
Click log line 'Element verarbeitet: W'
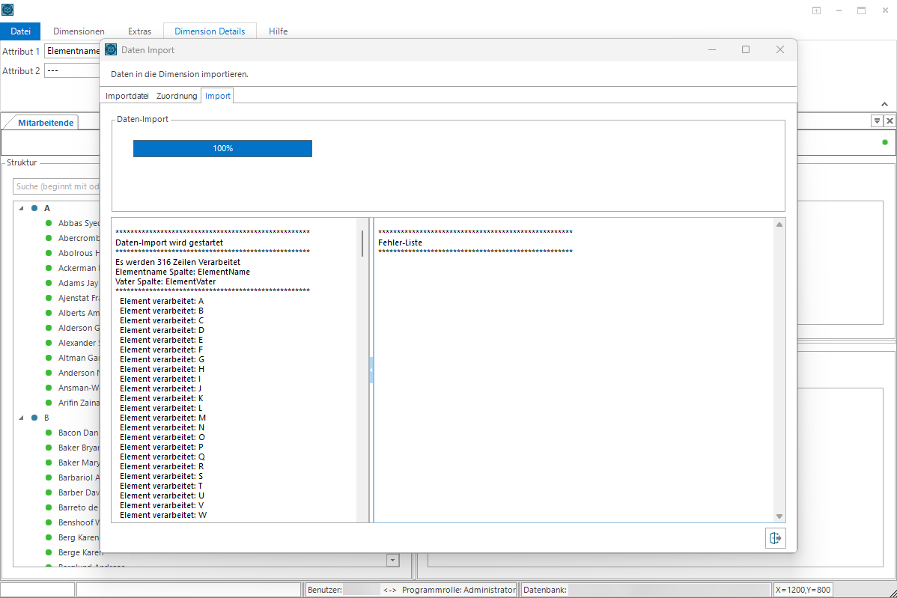(x=163, y=515)
